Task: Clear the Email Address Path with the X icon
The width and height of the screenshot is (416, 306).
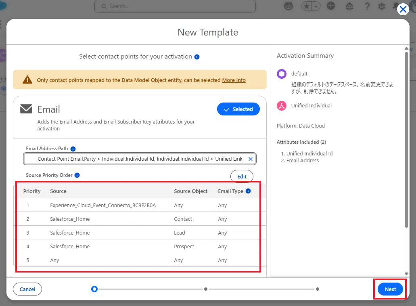Action: click(x=250, y=159)
